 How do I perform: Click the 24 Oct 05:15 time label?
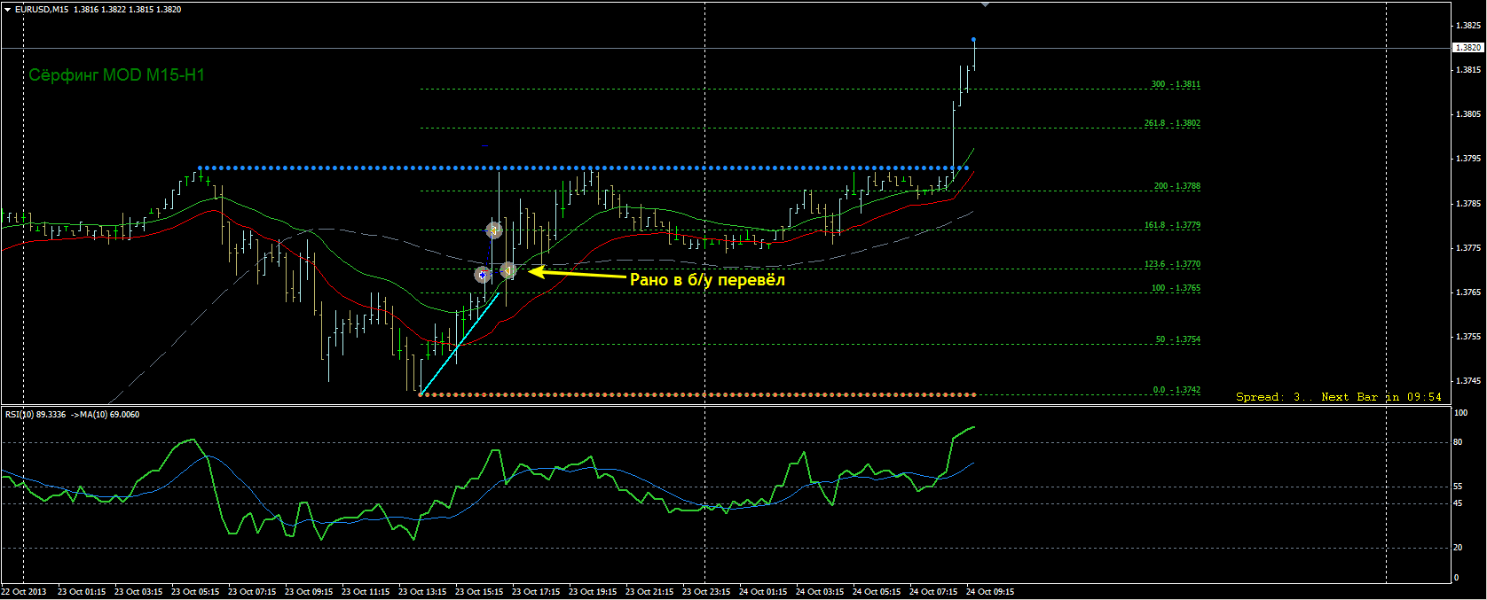point(877,591)
